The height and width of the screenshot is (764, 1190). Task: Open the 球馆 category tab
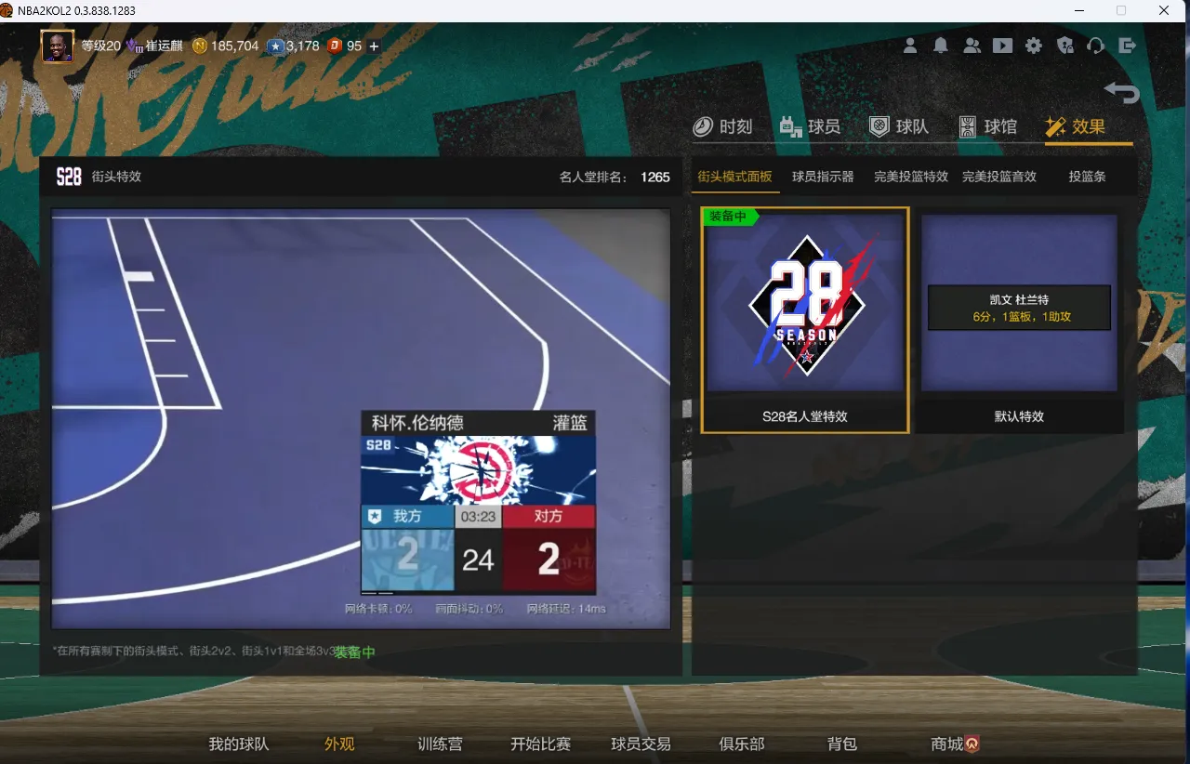[x=987, y=126]
